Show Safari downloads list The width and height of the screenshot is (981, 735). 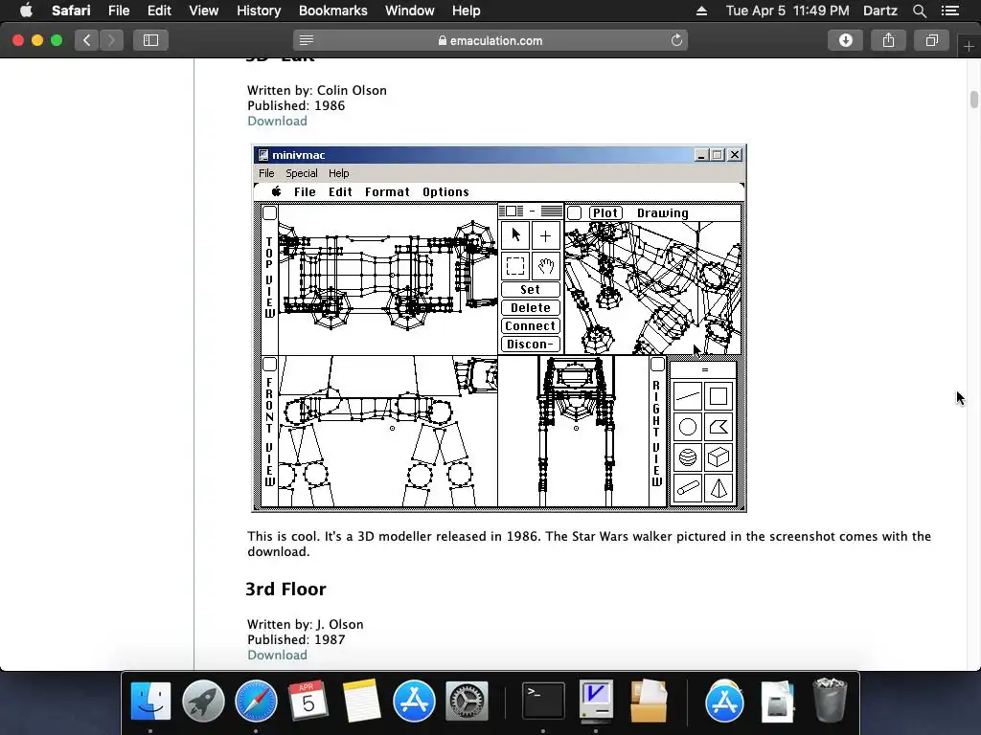pos(845,40)
